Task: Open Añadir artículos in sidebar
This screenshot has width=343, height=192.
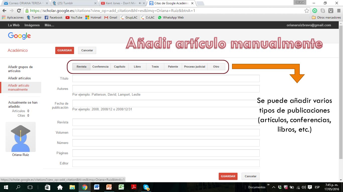Action: pyautogui.click(x=19, y=78)
